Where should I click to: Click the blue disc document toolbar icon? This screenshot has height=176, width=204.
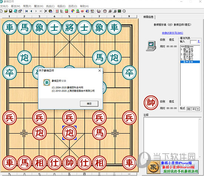pos(87,11)
